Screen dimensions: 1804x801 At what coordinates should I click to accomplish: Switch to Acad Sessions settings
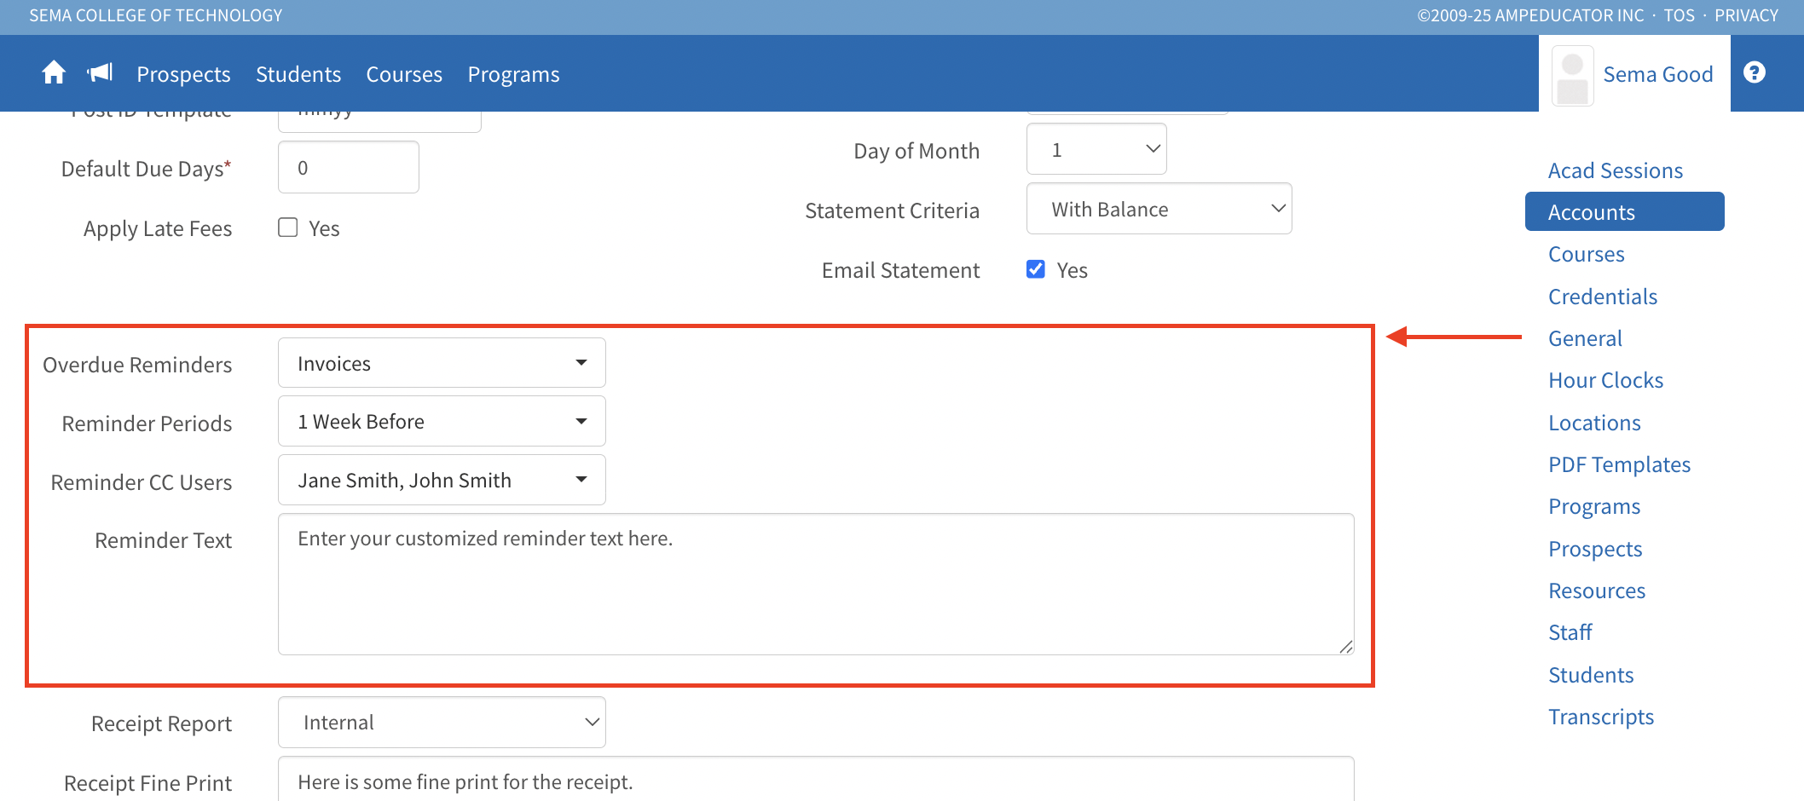pos(1615,170)
